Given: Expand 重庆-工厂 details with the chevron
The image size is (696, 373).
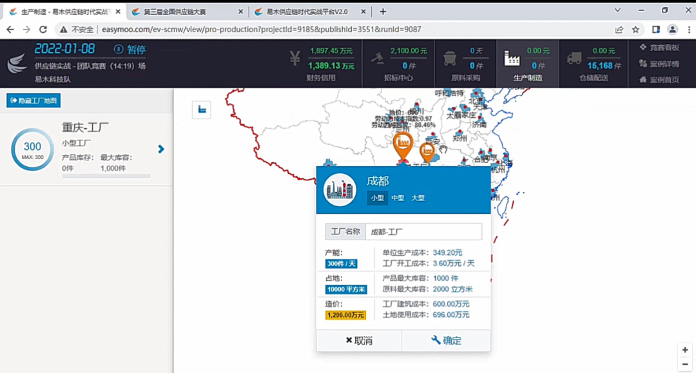Looking at the screenshot, I should (161, 149).
